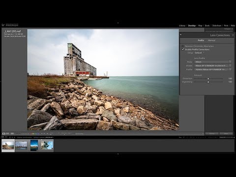Viewport: 236px width, 177px height.
Task: Open the lens Model dropdown
Action: 212,65
